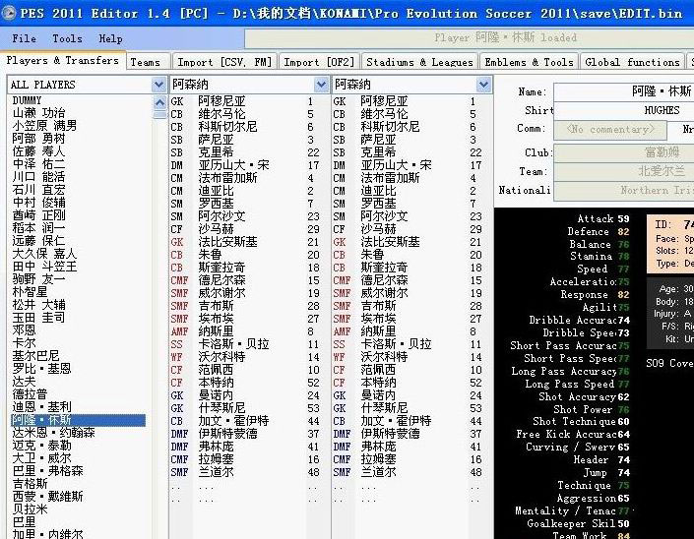Viewport: 694px width, 539px height.
Task: Open the Import [OF2] tab
Action: [319, 62]
